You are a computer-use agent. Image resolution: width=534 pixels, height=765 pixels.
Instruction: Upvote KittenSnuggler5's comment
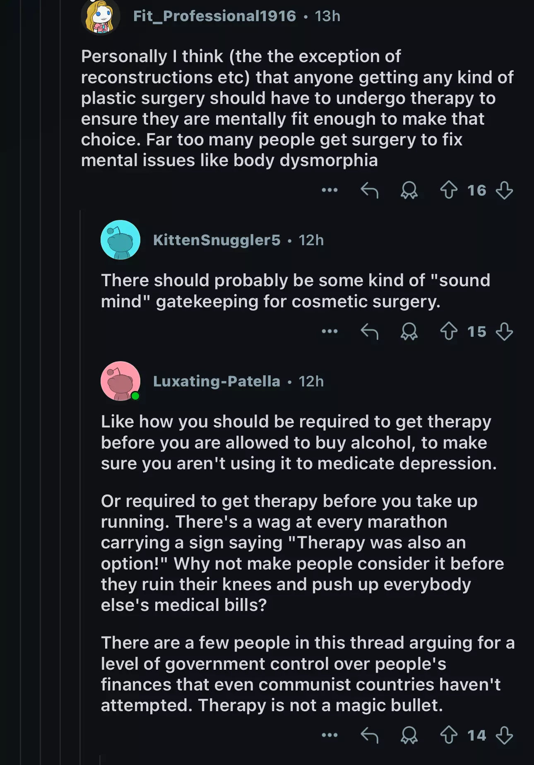pyautogui.click(x=449, y=332)
